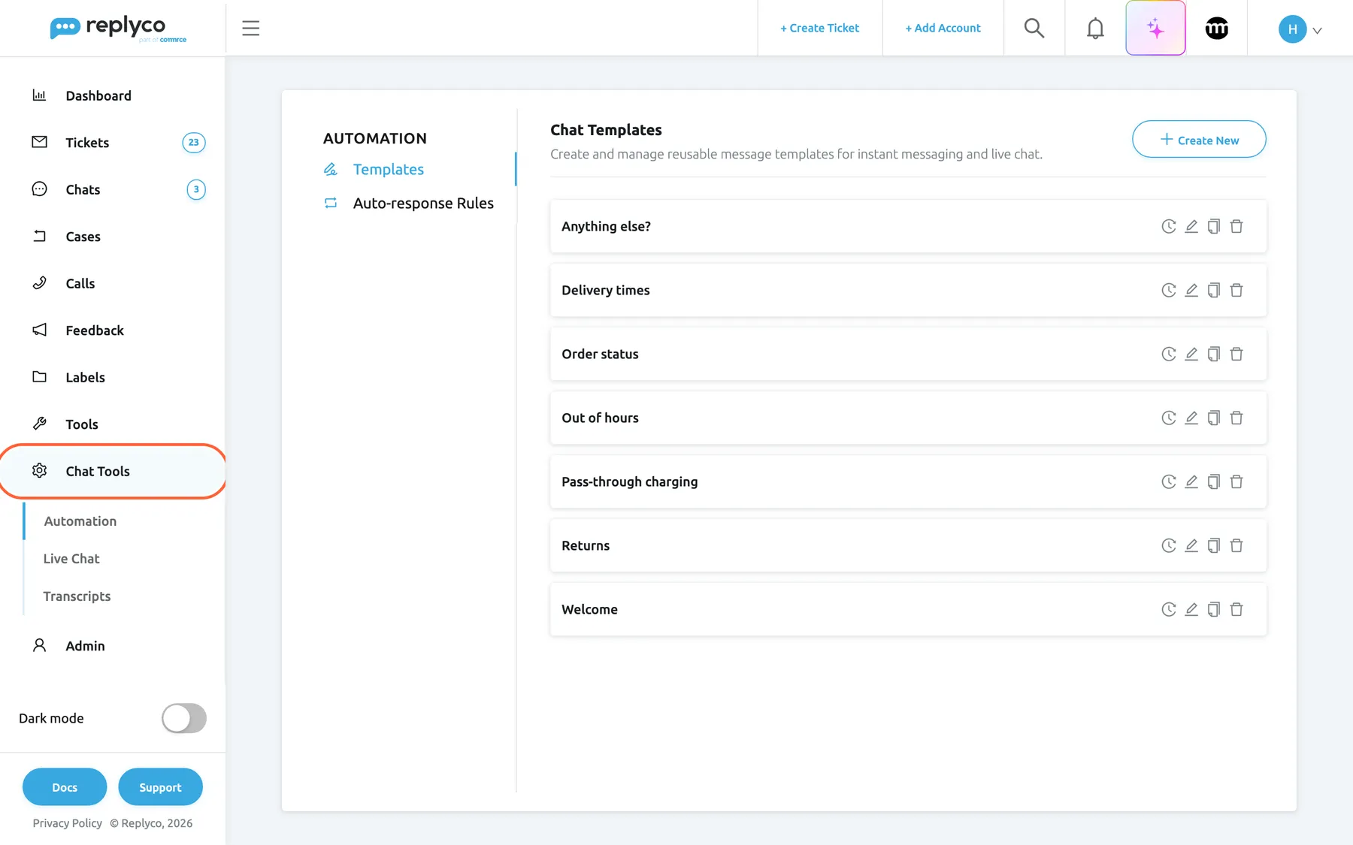The height and width of the screenshot is (845, 1353).
Task: Edit the Order status template
Action: (x=1191, y=354)
